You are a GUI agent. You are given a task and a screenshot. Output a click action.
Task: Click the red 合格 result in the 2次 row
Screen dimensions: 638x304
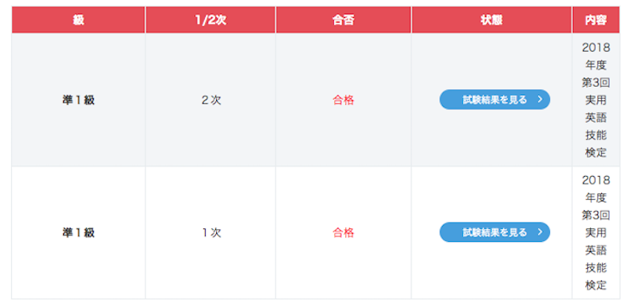pyautogui.click(x=343, y=100)
